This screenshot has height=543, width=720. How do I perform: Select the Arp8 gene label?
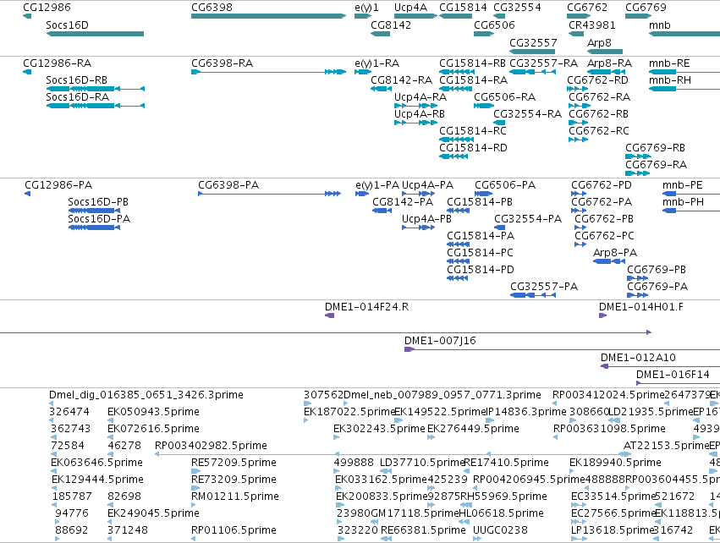(599, 42)
